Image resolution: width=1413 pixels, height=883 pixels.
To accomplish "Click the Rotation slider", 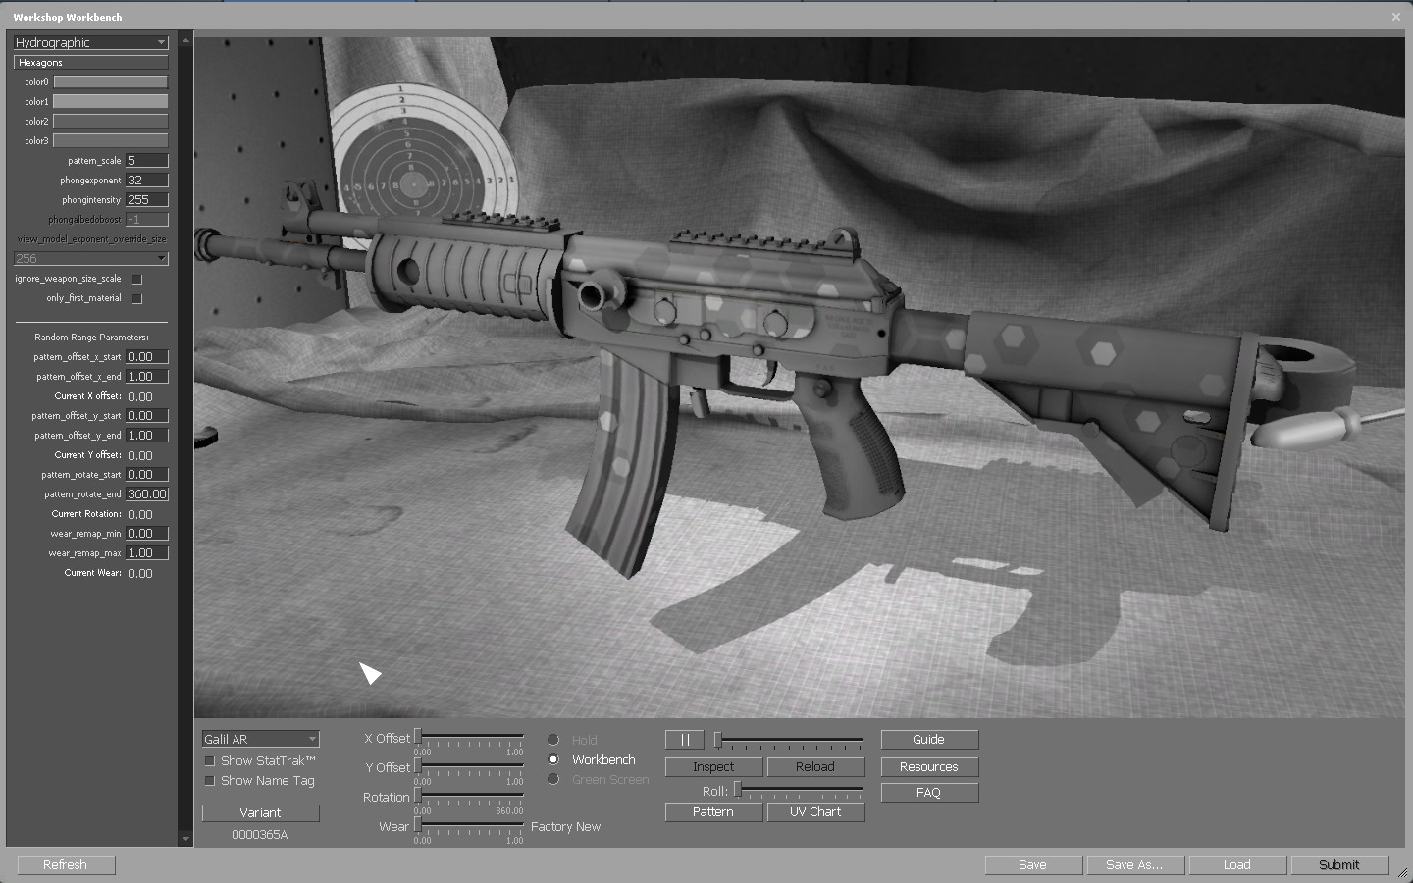I will [470, 797].
